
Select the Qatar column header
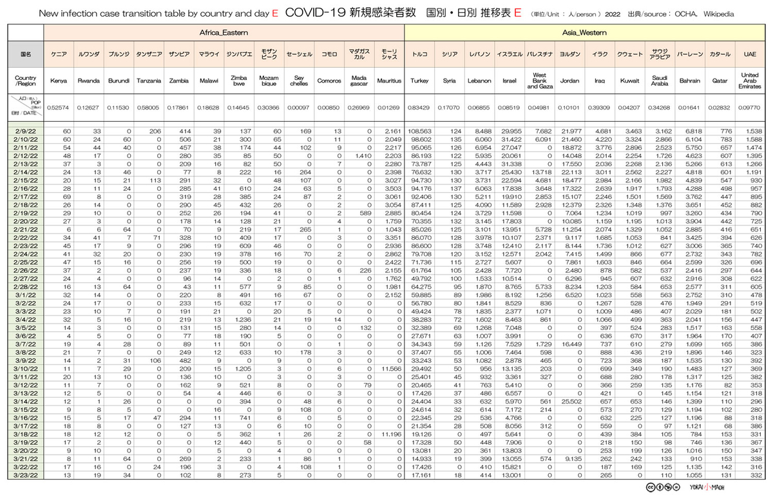click(x=720, y=82)
